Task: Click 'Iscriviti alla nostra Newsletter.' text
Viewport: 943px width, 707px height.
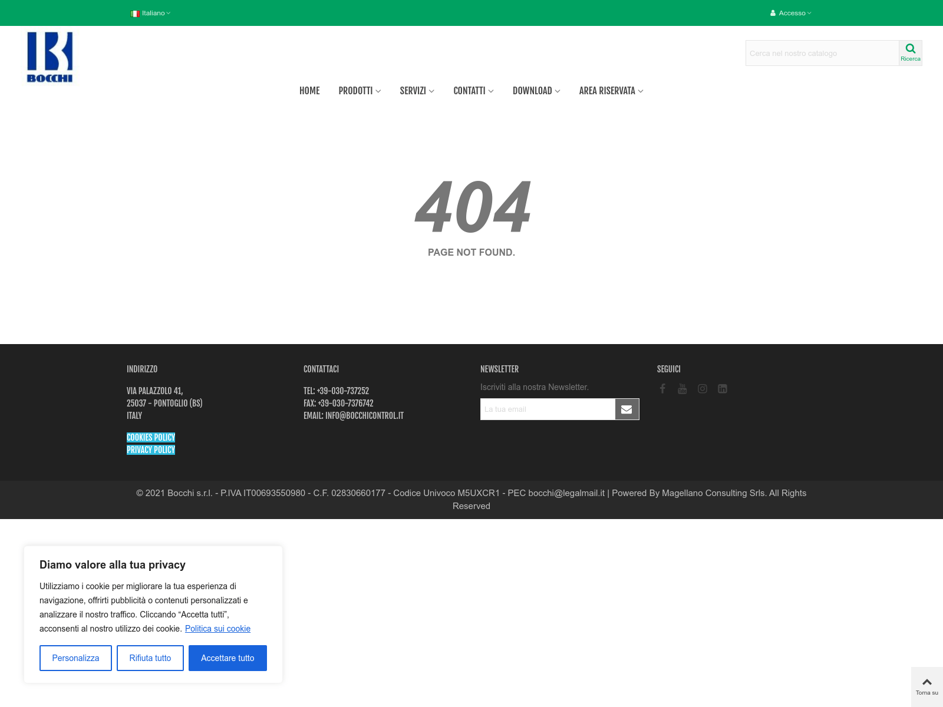Action: click(535, 387)
